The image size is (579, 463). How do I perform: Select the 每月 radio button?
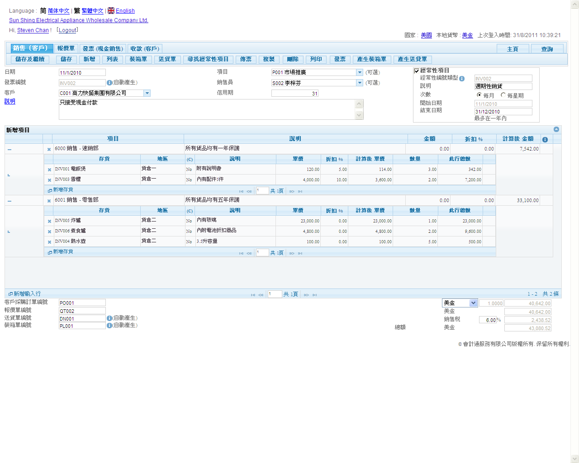point(479,95)
